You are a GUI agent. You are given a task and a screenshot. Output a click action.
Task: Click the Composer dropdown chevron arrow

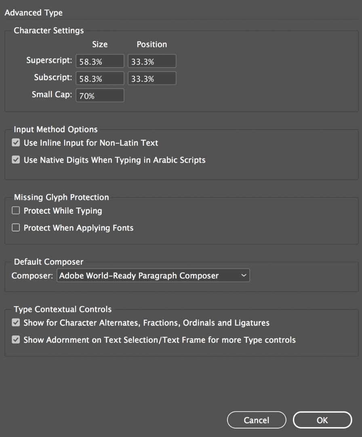(x=244, y=276)
